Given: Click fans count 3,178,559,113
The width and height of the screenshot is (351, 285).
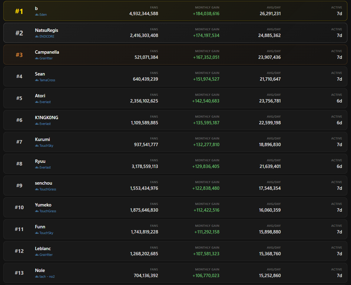Looking at the screenshot, I should [x=145, y=166].
